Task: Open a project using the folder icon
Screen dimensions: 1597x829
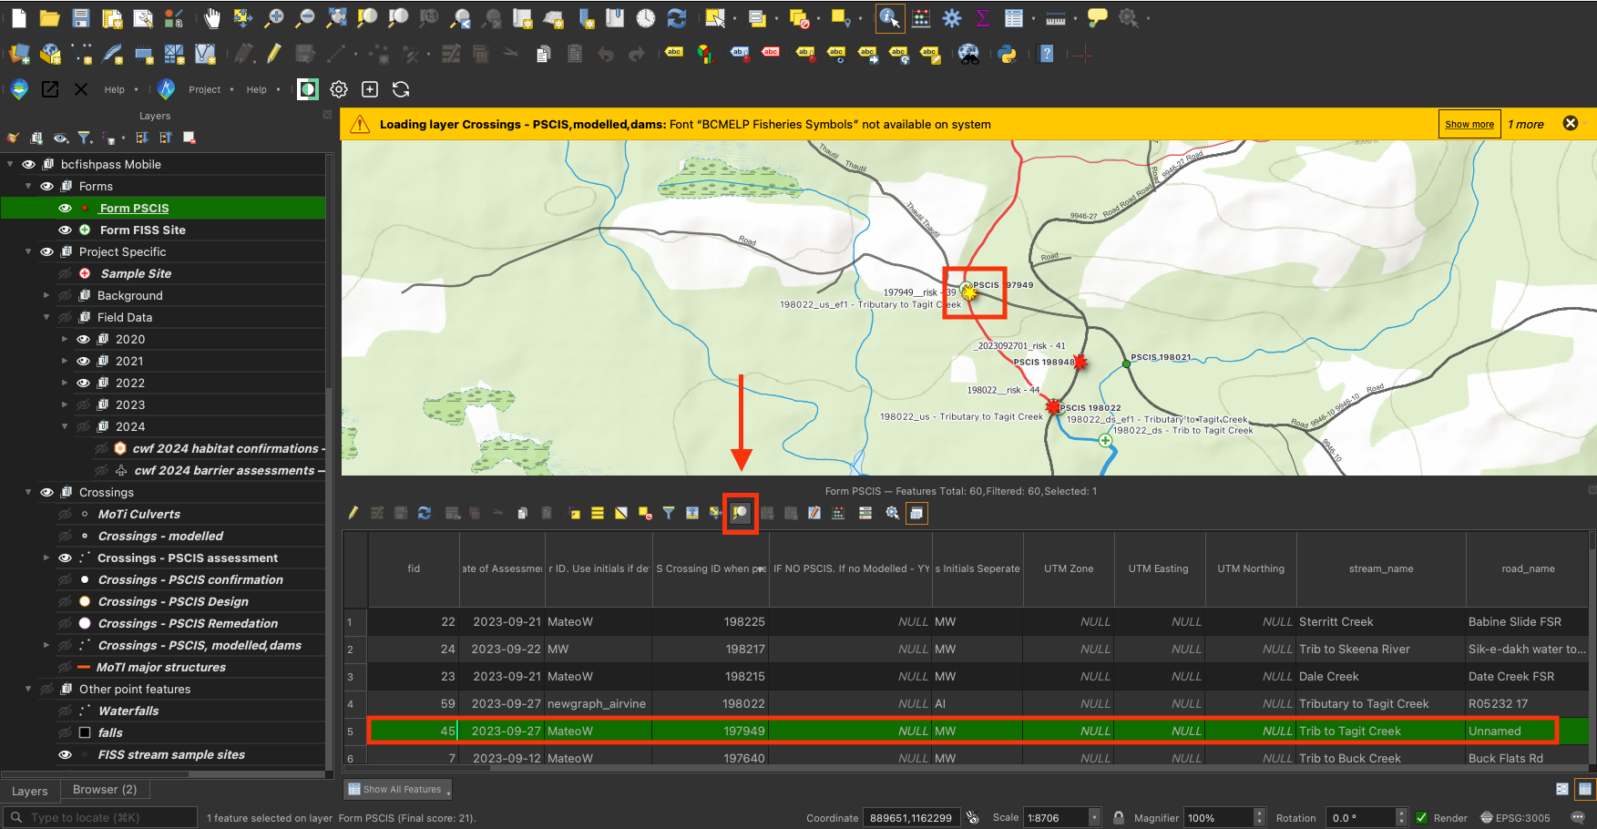Action: point(50,18)
